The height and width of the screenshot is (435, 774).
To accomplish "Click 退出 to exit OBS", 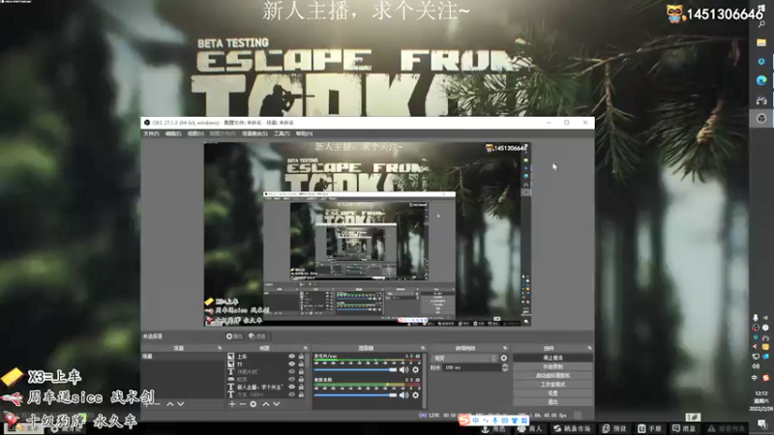I will (552, 402).
